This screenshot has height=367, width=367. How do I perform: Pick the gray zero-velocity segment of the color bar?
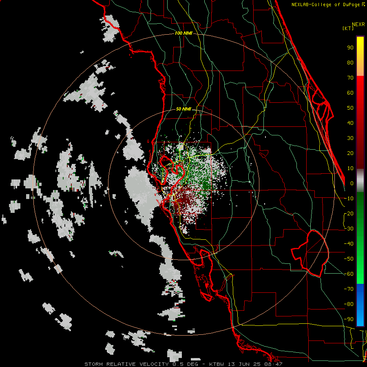click(360, 181)
